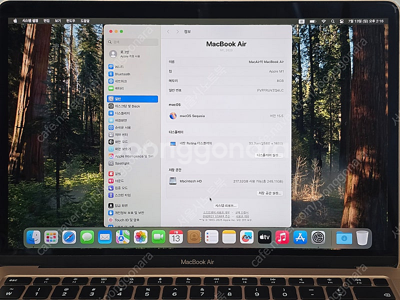Open the 보기 menu in menu bar
The image size is (400, 300).
[58, 21]
